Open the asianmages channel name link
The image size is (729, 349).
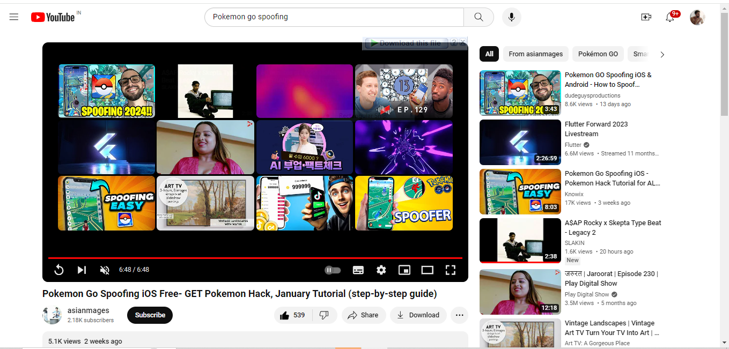[x=89, y=310]
